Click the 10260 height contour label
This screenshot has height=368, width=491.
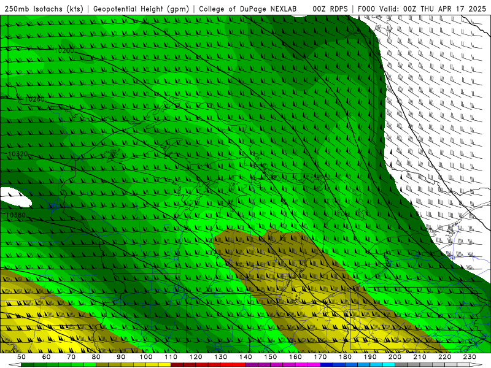coord(34,99)
